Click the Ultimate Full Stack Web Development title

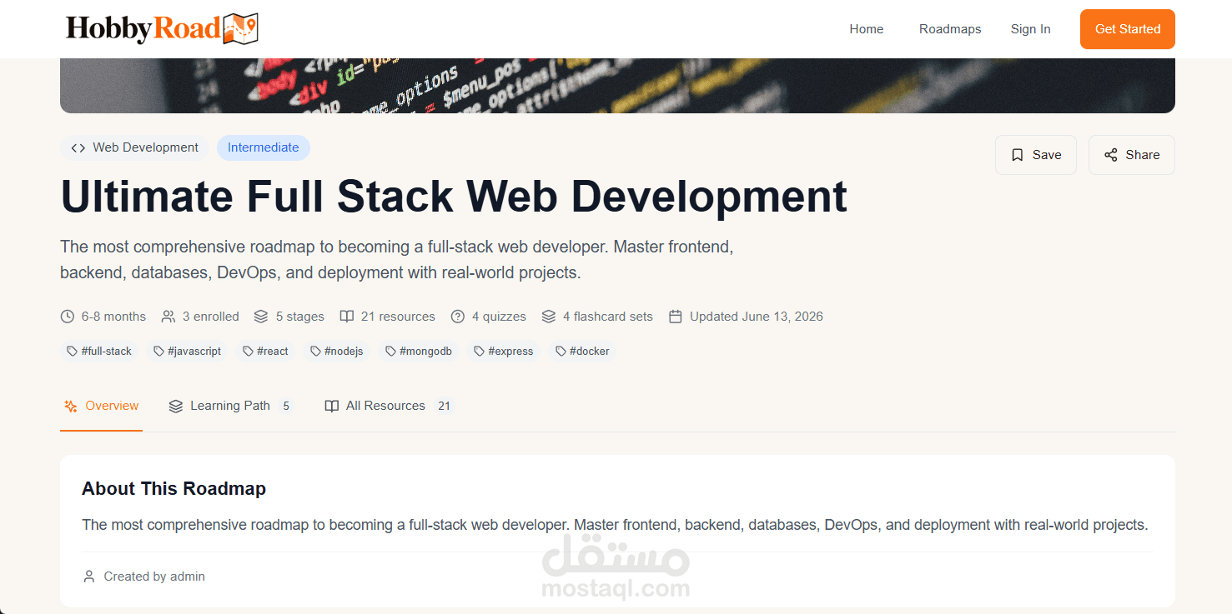pyautogui.click(x=454, y=197)
